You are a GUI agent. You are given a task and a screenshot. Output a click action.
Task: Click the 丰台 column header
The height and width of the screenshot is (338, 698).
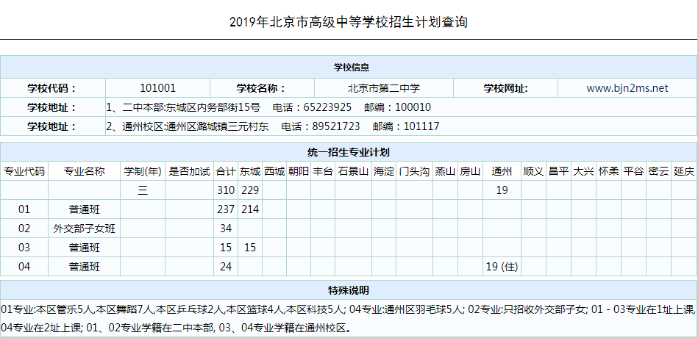click(323, 171)
